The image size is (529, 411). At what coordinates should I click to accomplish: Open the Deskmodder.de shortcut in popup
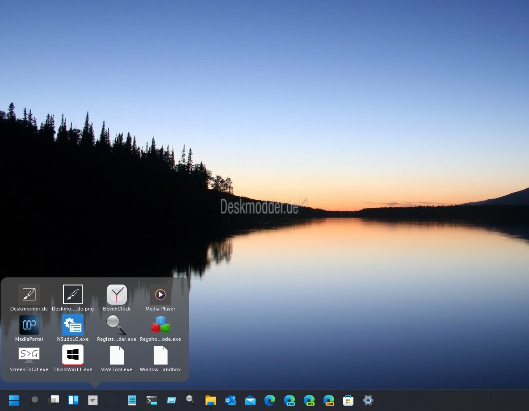(29, 295)
